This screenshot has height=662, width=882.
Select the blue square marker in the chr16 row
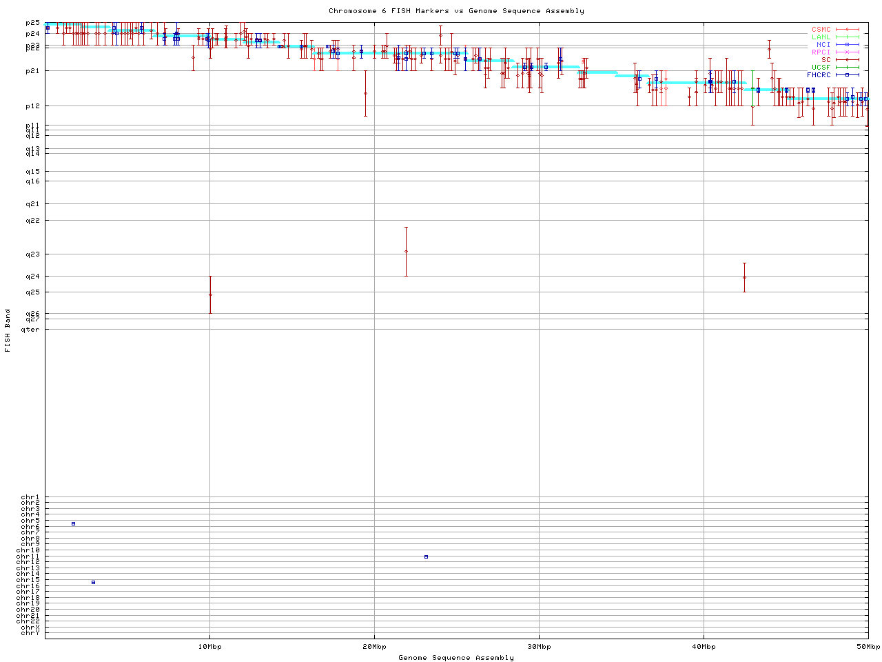pyautogui.click(x=94, y=582)
